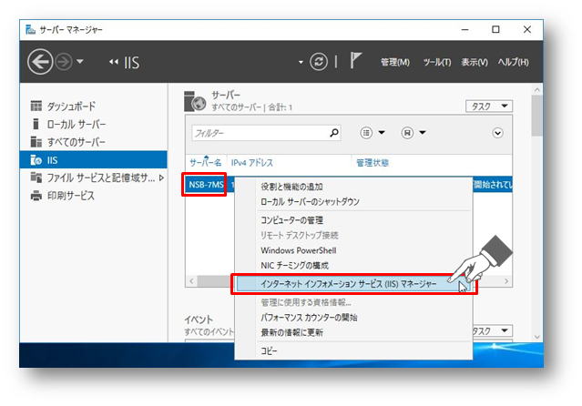Open dropdown arrow beside save query icon
582x406 pixels.
pyautogui.click(x=423, y=133)
